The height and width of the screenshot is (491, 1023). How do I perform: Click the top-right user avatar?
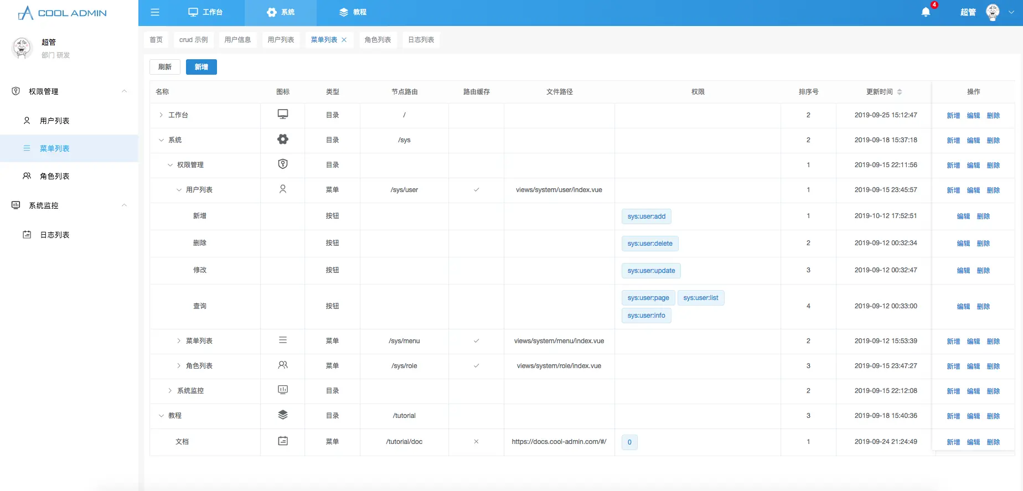pyautogui.click(x=993, y=12)
